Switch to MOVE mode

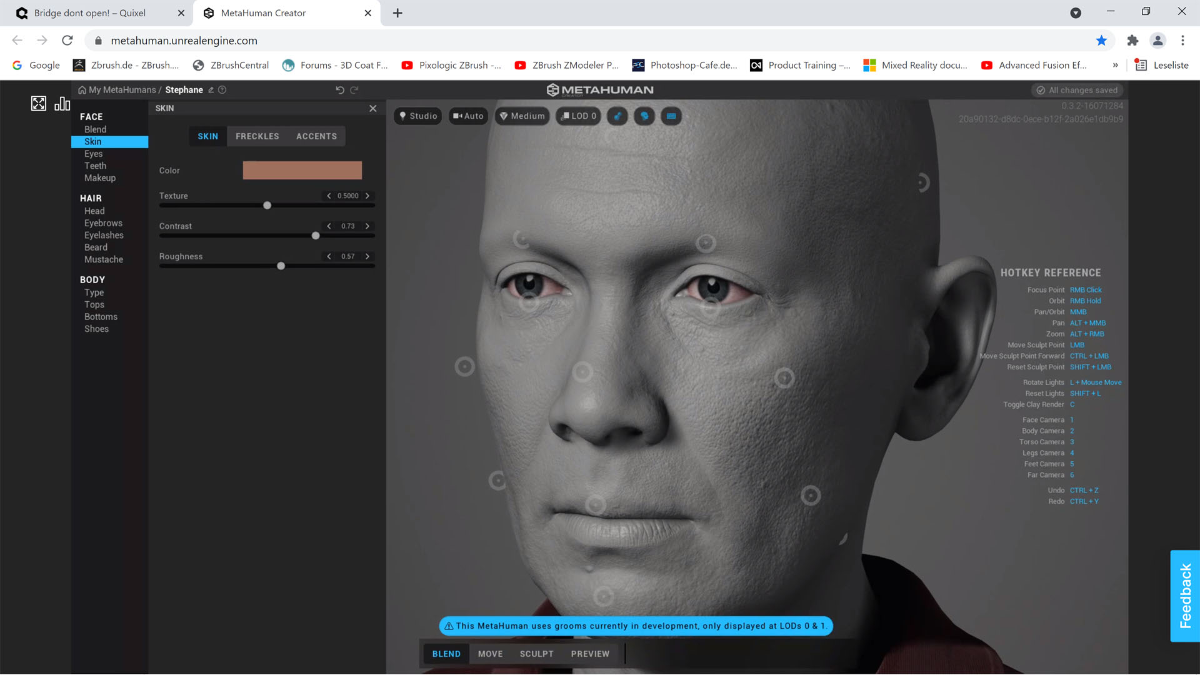pyautogui.click(x=491, y=654)
